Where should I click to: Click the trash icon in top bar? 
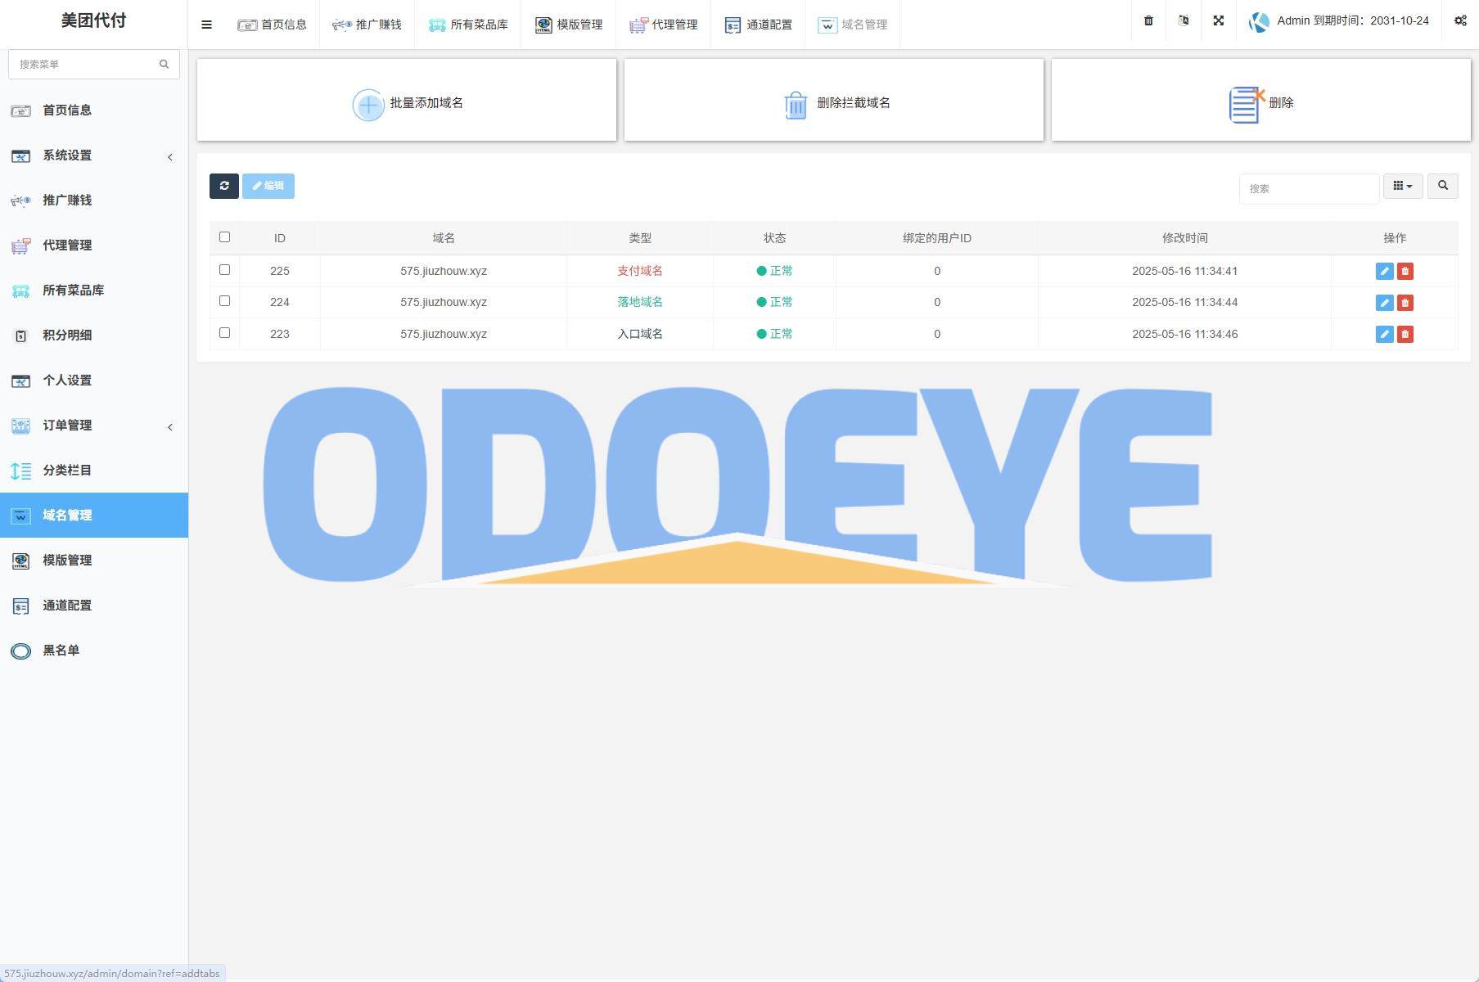pyautogui.click(x=1148, y=20)
